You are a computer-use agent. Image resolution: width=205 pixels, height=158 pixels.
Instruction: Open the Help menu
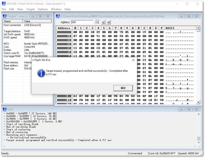coord(67,9)
